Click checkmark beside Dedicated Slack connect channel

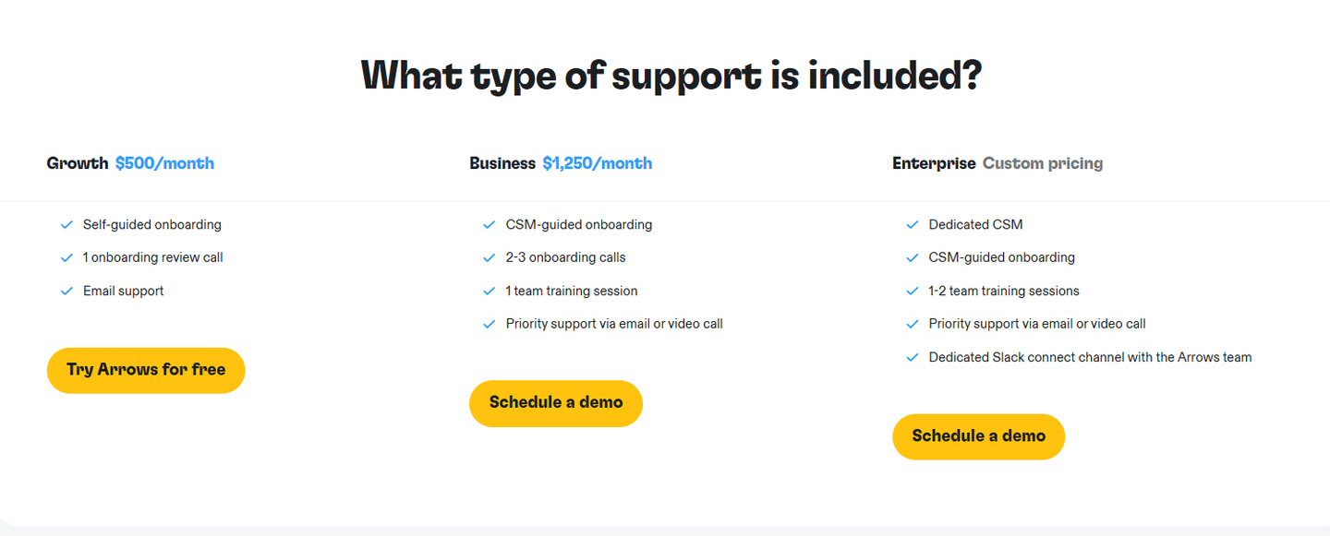click(x=913, y=358)
